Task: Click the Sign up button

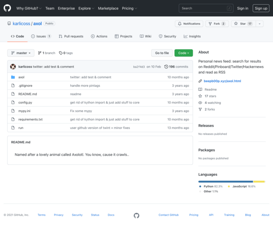Action: coord(261,8)
